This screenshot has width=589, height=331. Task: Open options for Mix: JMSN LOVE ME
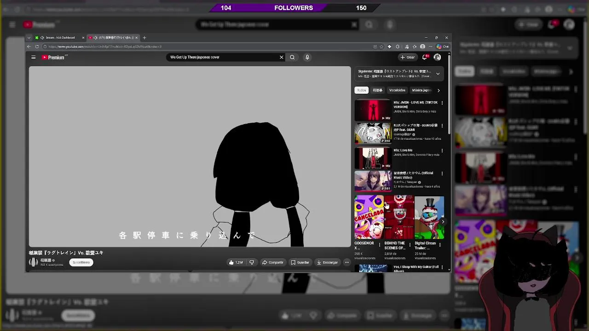(442, 103)
